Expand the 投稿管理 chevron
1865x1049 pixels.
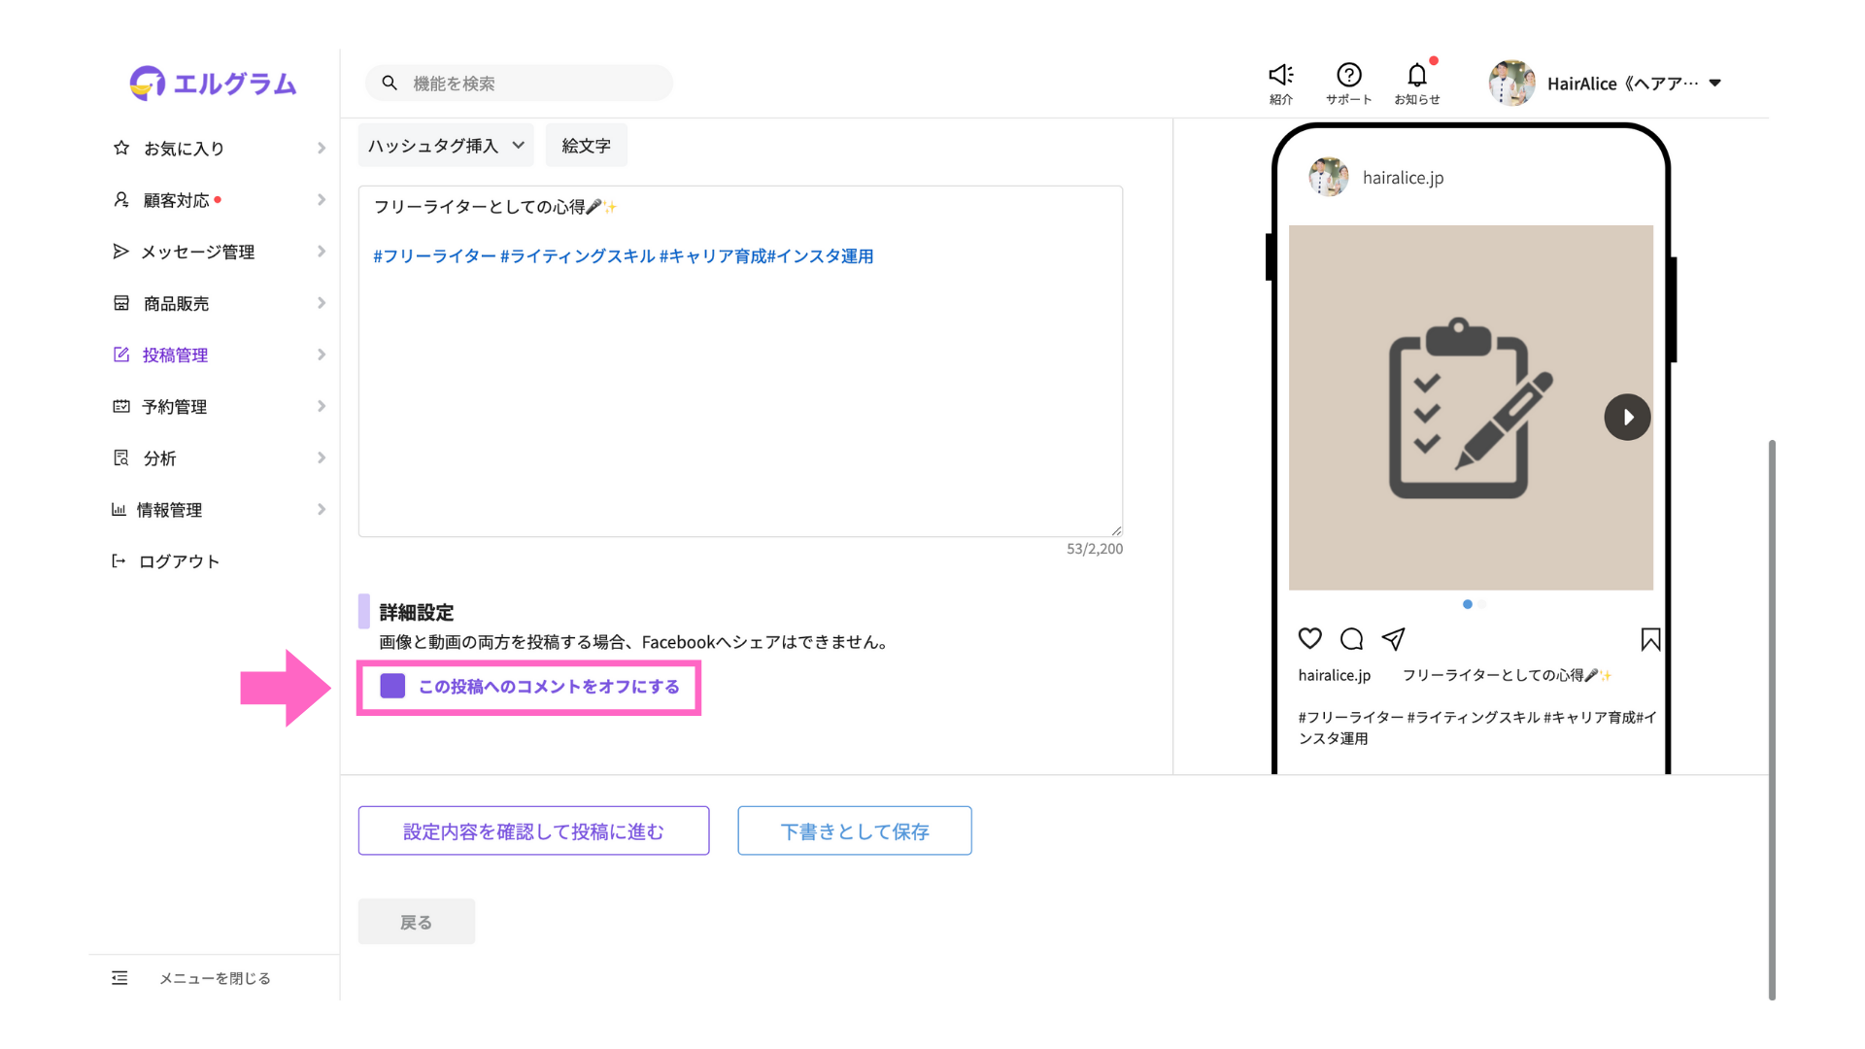coord(322,355)
